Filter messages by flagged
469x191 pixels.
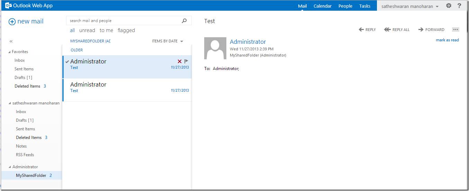(x=126, y=30)
